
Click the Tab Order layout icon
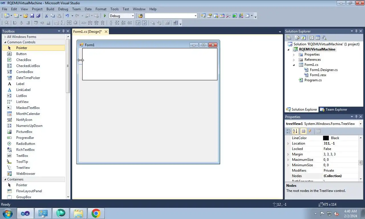coord(175,23)
